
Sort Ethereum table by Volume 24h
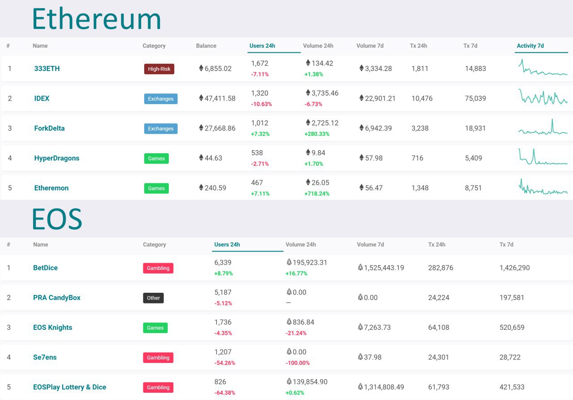point(318,46)
